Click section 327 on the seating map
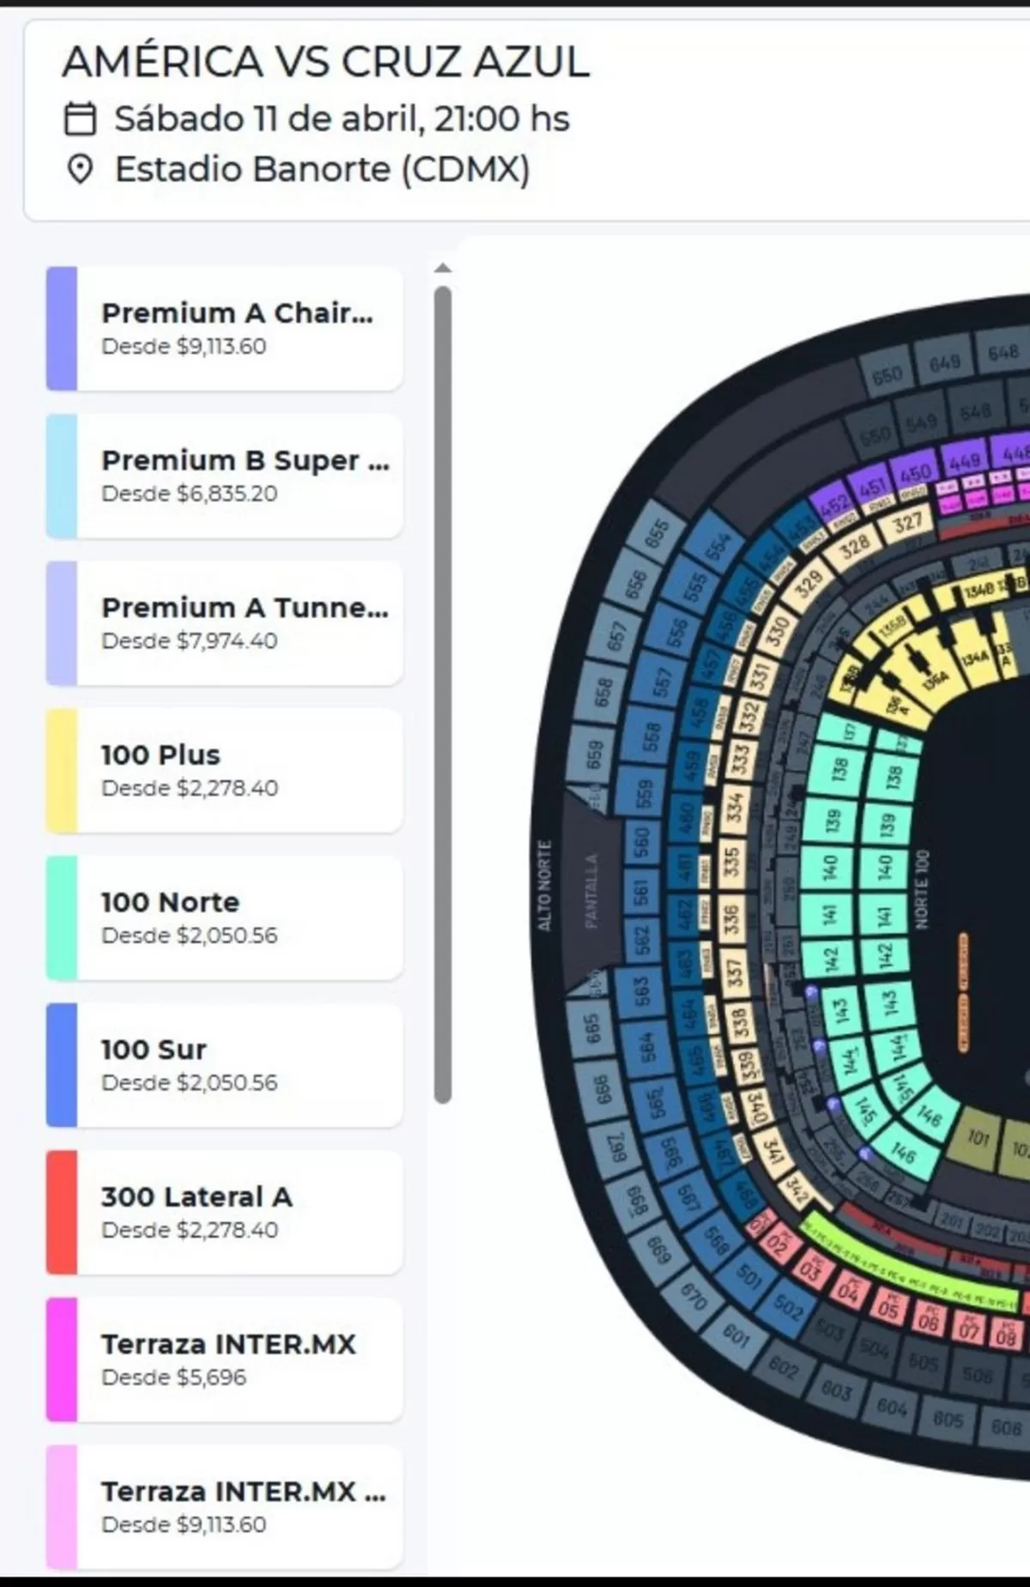 coord(907,523)
